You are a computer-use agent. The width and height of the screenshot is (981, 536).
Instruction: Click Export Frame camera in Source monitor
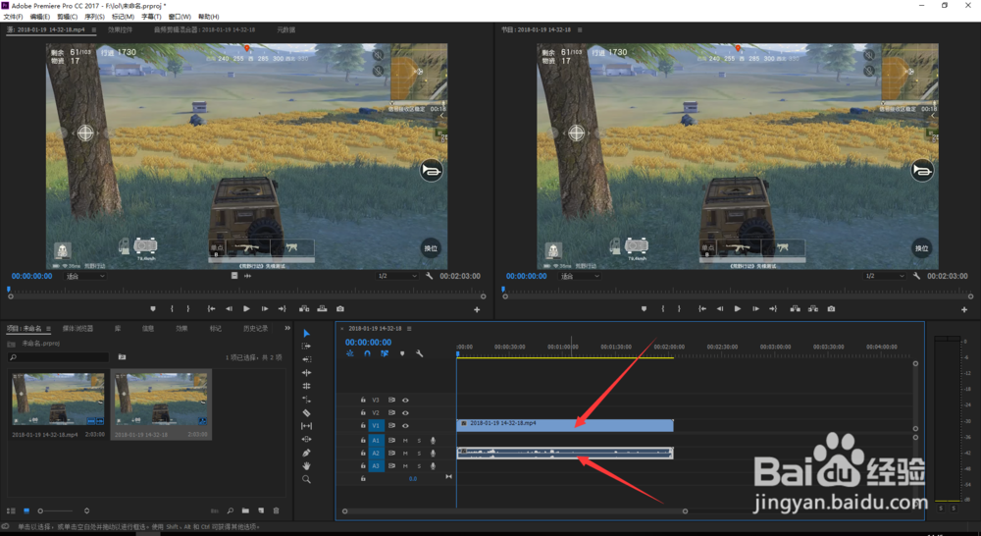[340, 308]
